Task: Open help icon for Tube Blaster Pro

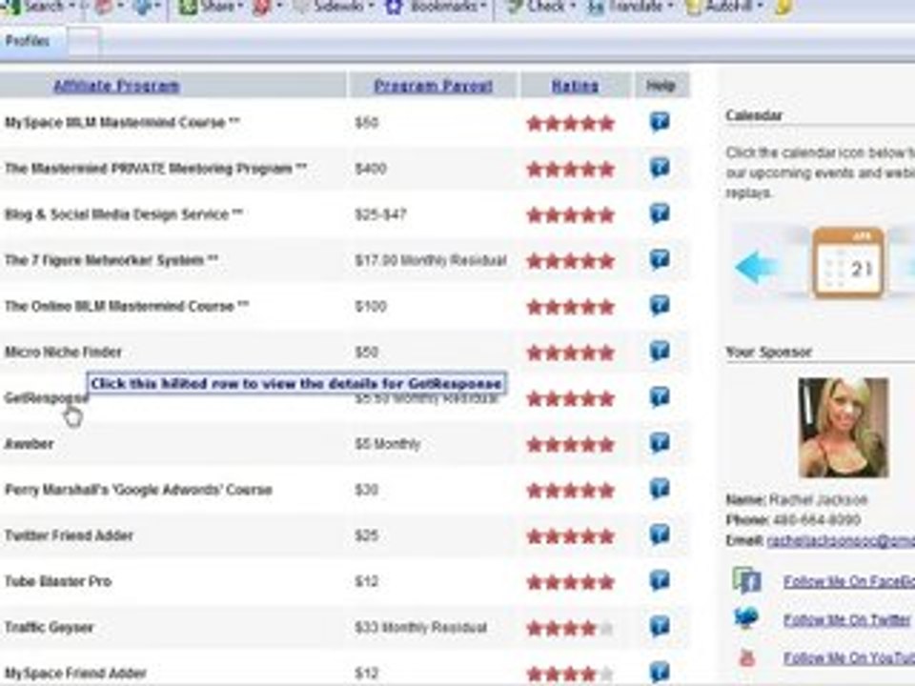Action: coord(660,581)
